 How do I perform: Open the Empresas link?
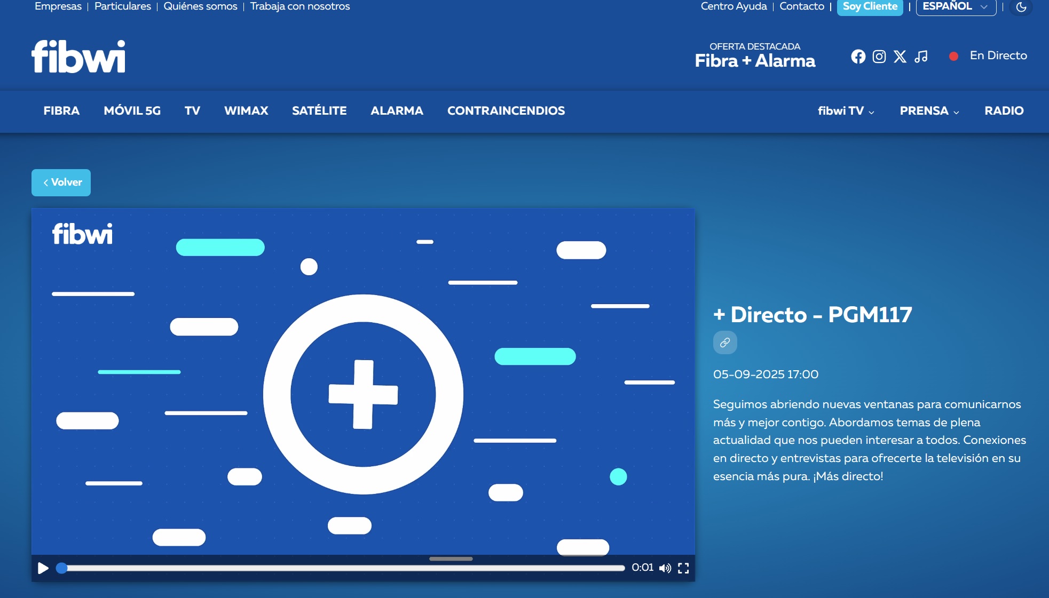coord(58,6)
